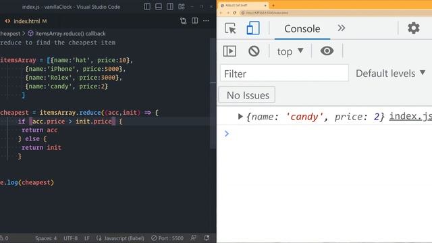The image size is (432, 243).
Task: Toggle VS Code primary side bar layout icon
Action: click(147, 7)
